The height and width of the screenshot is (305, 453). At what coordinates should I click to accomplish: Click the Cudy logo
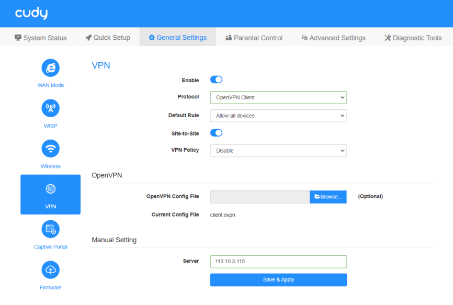click(31, 14)
